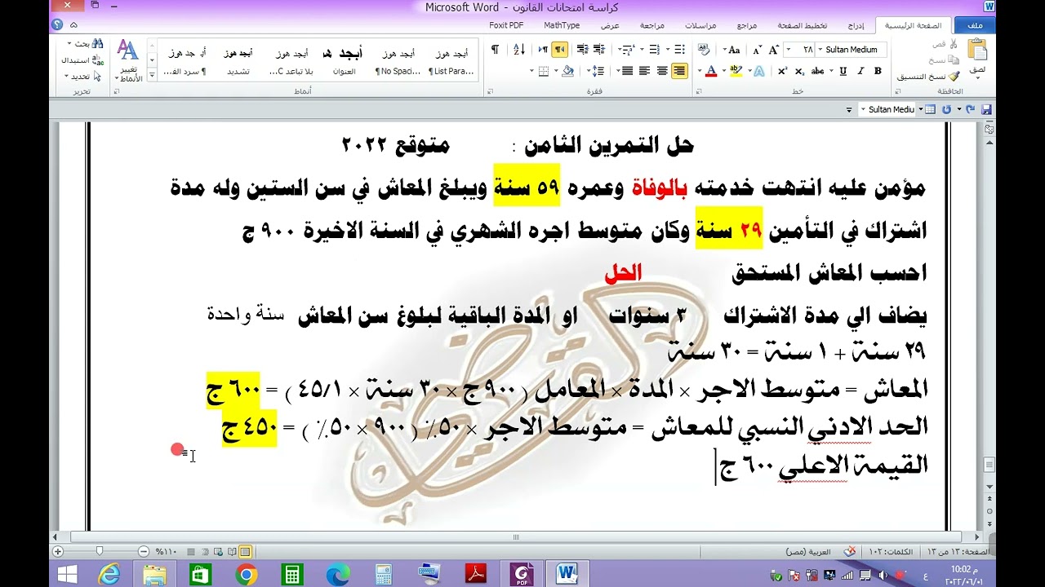The height and width of the screenshot is (587, 1045).
Task: Click the Clear Formatting eraser icon
Action: (x=704, y=50)
